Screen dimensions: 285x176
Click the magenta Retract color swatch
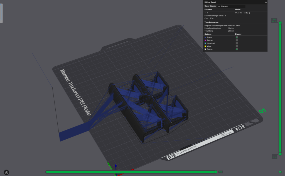[205, 40]
